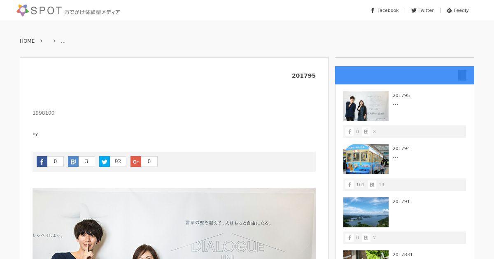This screenshot has width=494, height=259.
Task: Click the SPOT site title text
Action: 46,11
